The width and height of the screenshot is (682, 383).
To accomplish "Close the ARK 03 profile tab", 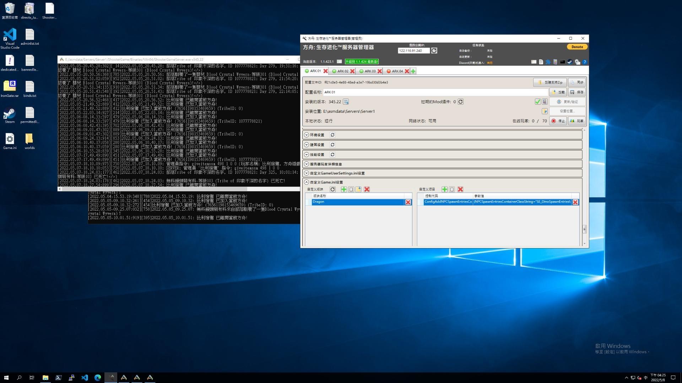I will [380, 71].
